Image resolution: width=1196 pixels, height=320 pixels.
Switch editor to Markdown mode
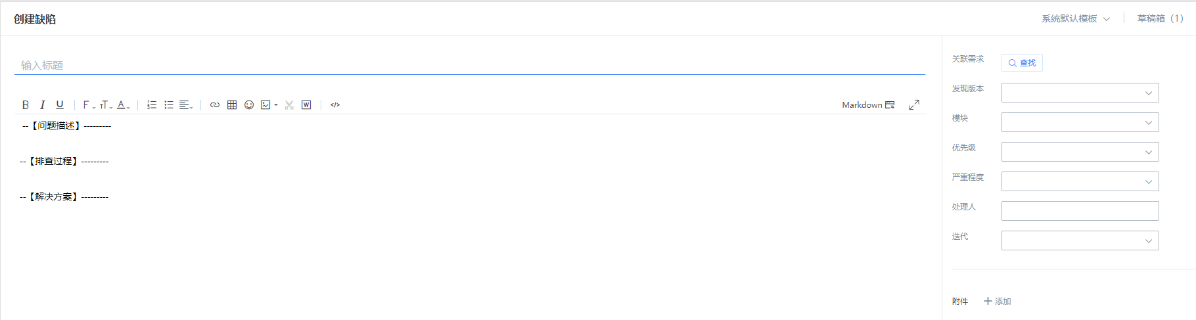[868, 105]
